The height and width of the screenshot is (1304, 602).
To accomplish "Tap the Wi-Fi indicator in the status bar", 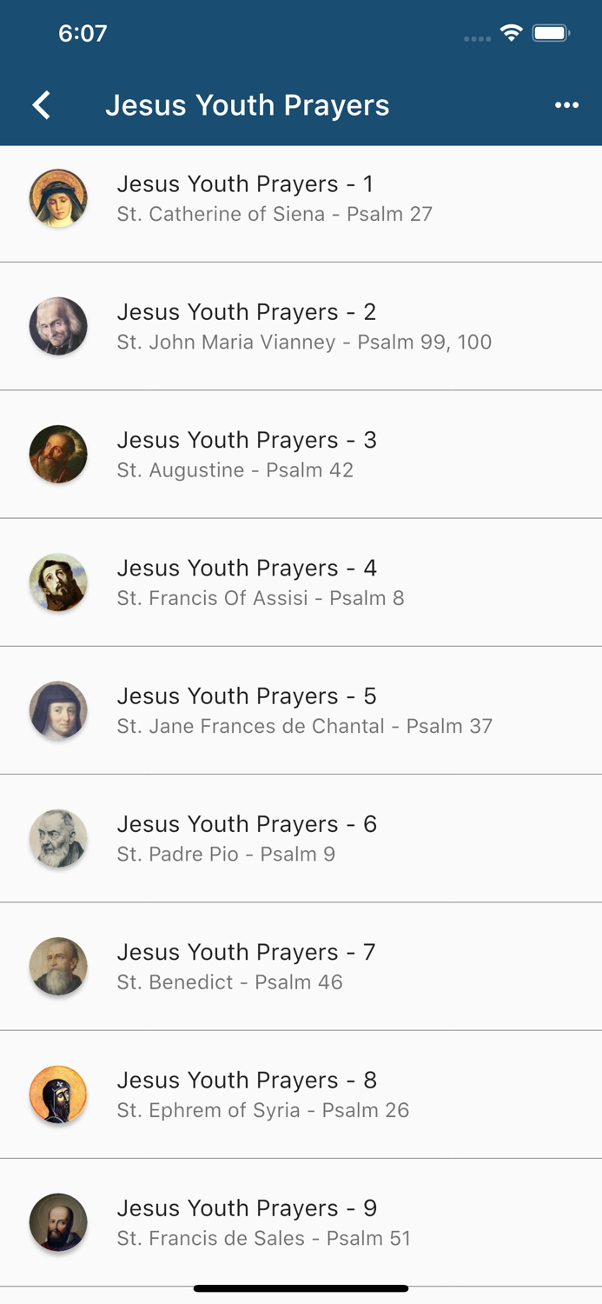I will (511, 32).
